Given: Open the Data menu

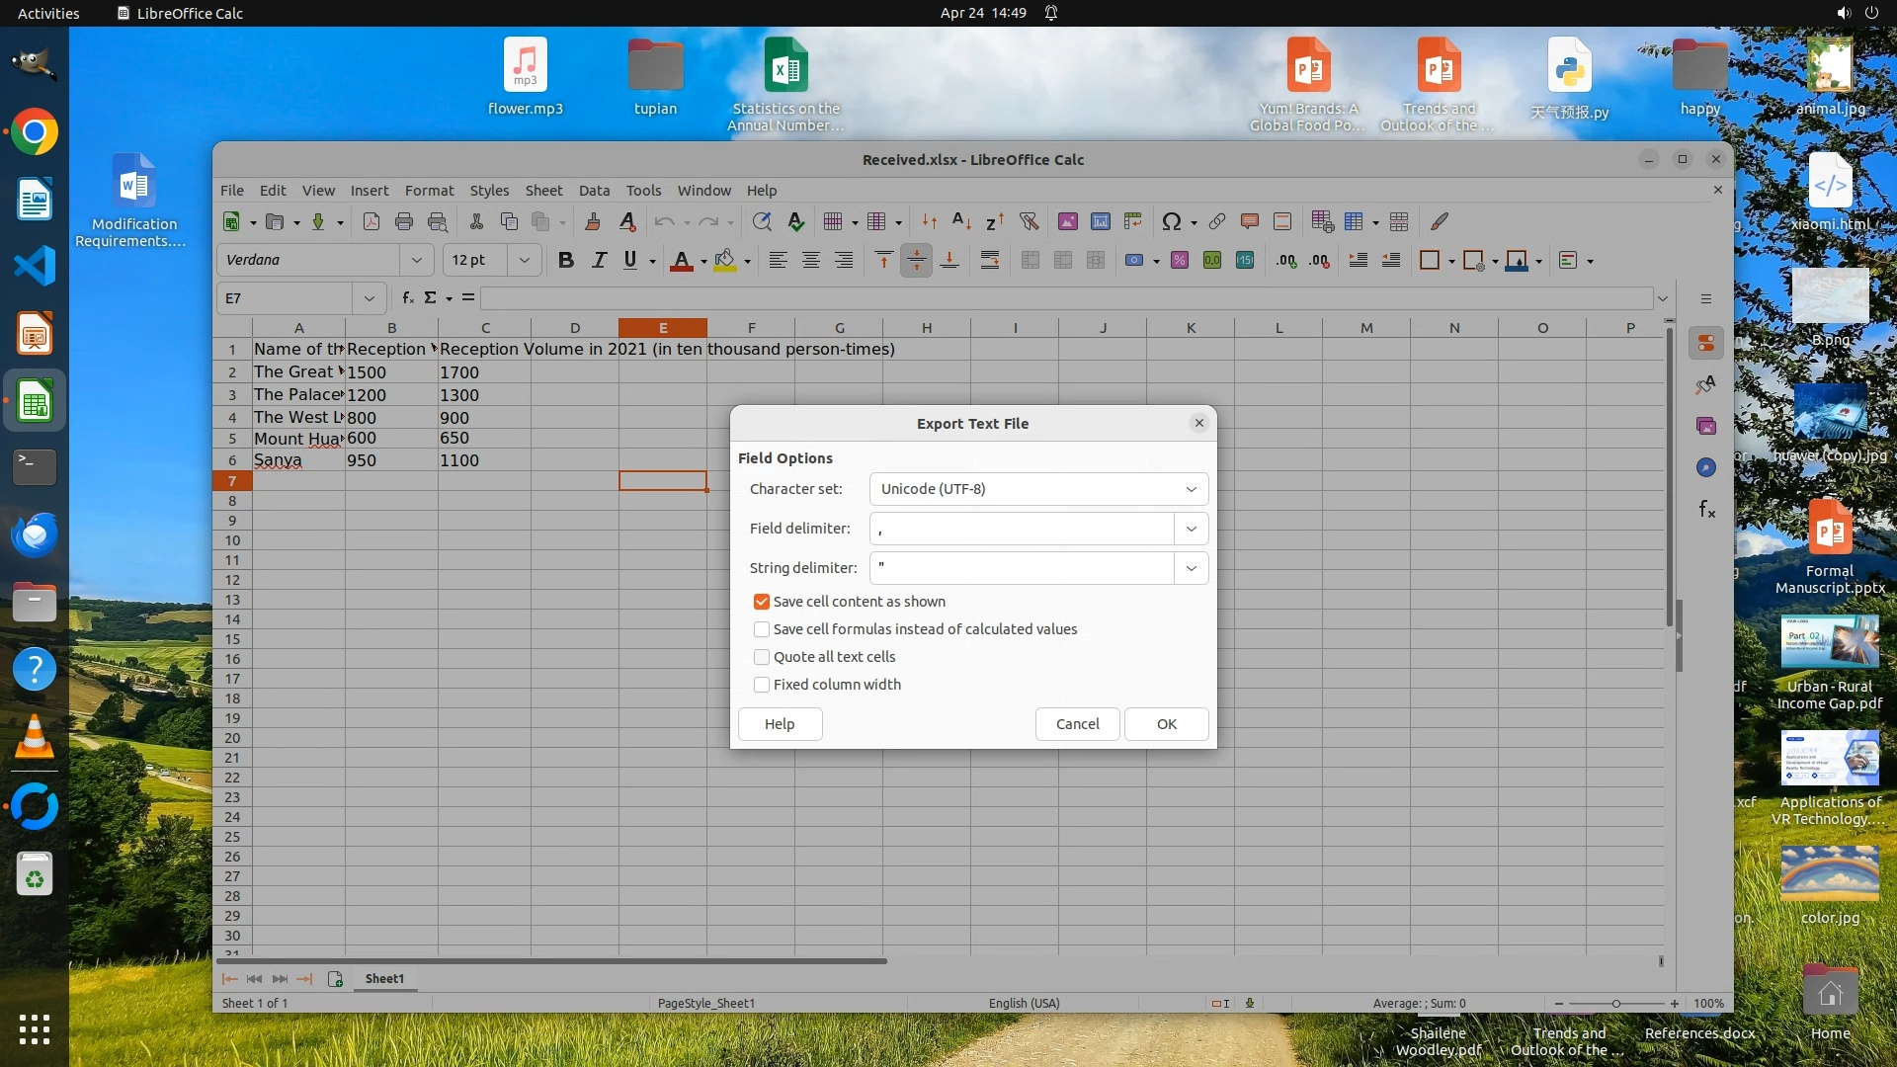Looking at the screenshot, I should 594,191.
